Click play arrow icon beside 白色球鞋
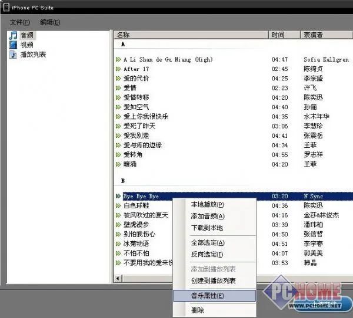The width and height of the screenshot is (353, 318). [x=118, y=205]
